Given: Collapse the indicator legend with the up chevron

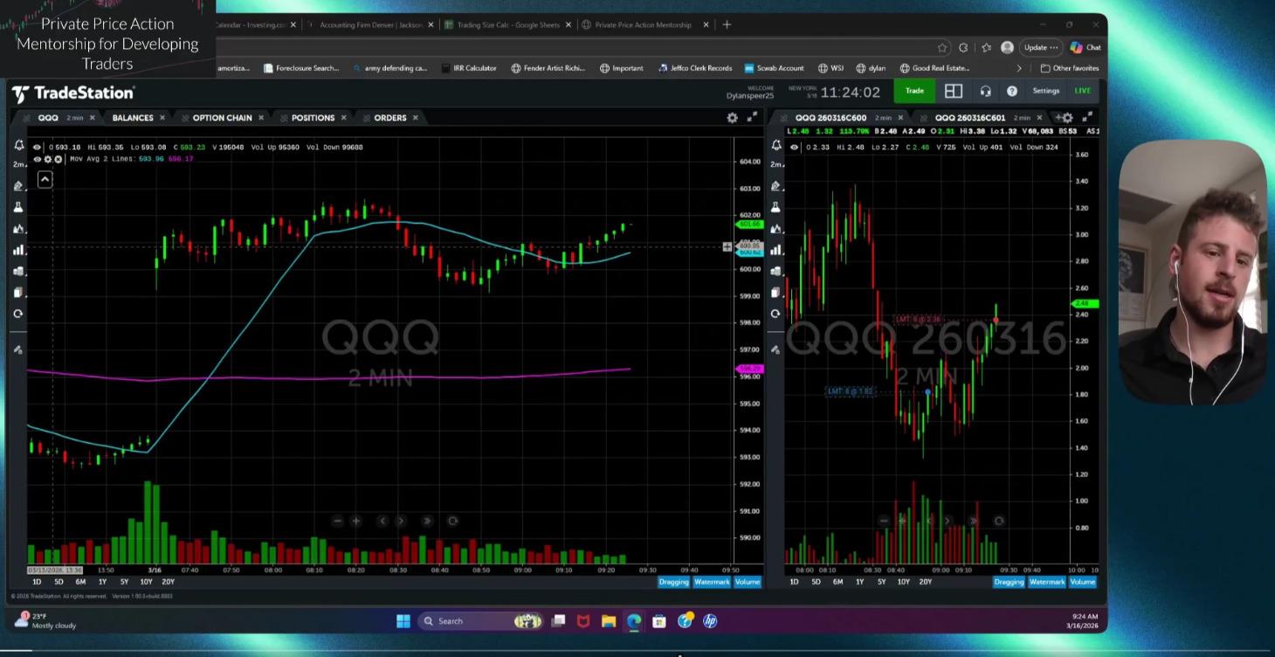Looking at the screenshot, I should pyautogui.click(x=45, y=179).
